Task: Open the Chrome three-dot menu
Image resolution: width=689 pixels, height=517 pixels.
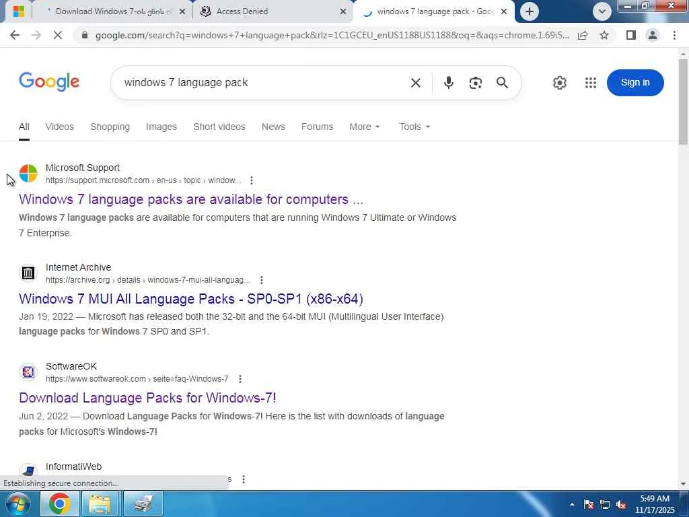Action: pos(674,35)
